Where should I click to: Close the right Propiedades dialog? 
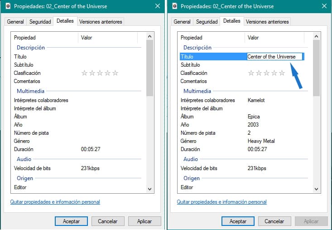pos(324,6)
